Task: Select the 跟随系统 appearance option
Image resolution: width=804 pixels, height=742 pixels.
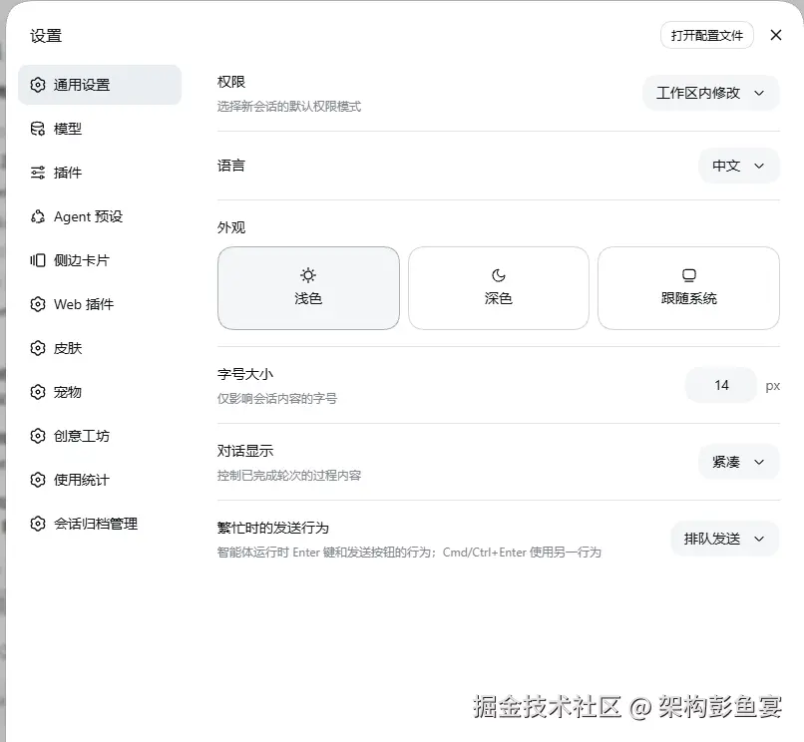Action: point(688,288)
